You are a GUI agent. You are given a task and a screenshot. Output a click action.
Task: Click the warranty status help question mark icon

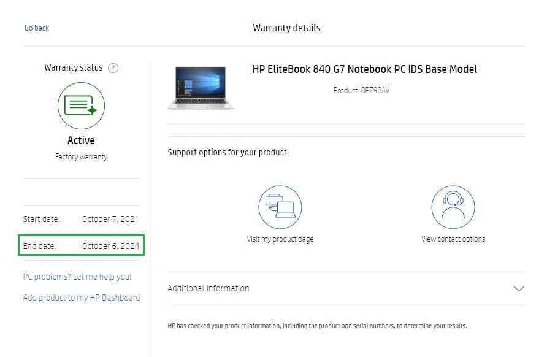113,68
